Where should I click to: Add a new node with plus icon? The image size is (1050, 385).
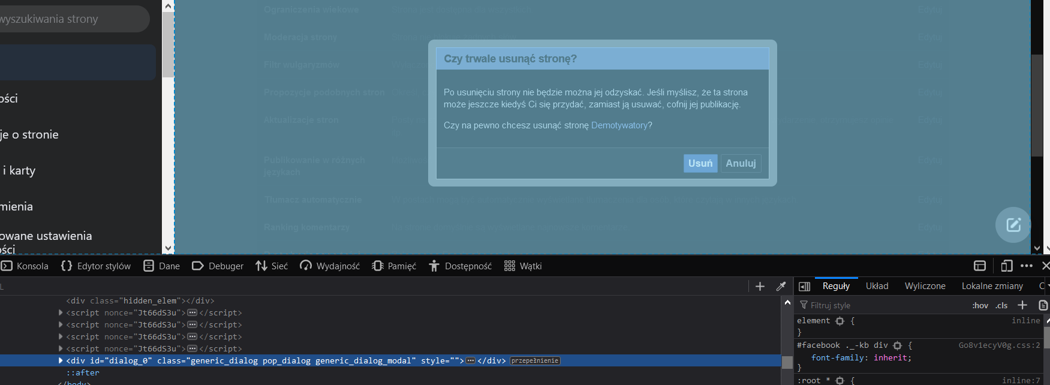[x=760, y=287]
